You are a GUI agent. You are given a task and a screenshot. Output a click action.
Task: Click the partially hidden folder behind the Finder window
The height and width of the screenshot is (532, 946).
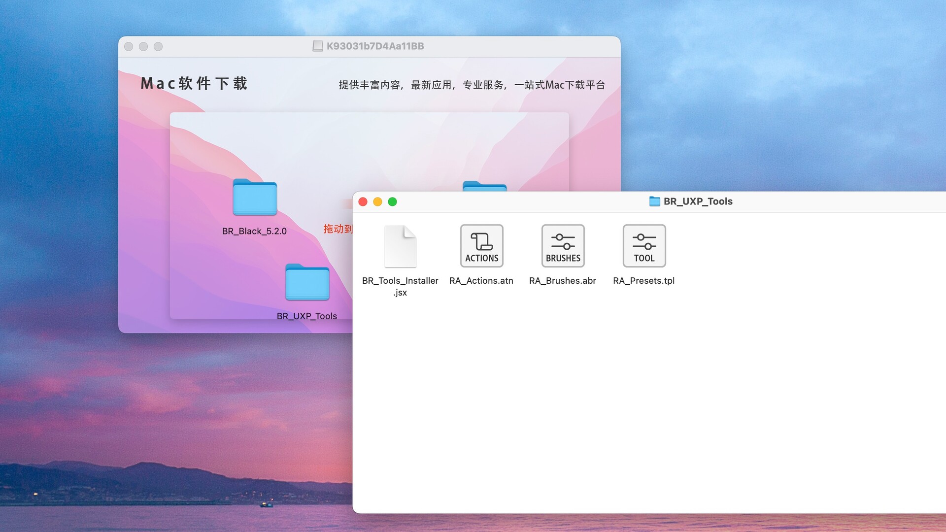[484, 186]
